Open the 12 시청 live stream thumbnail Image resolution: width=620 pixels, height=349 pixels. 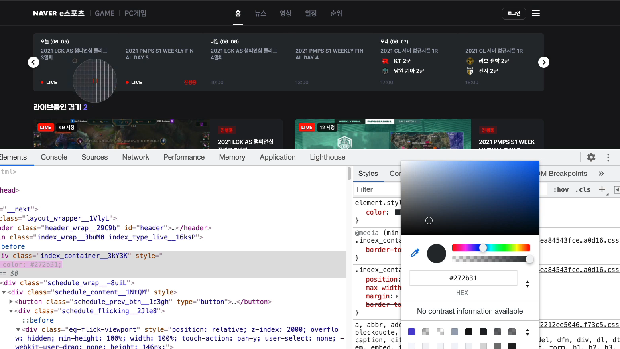pyautogui.click(x=383, y=134)
